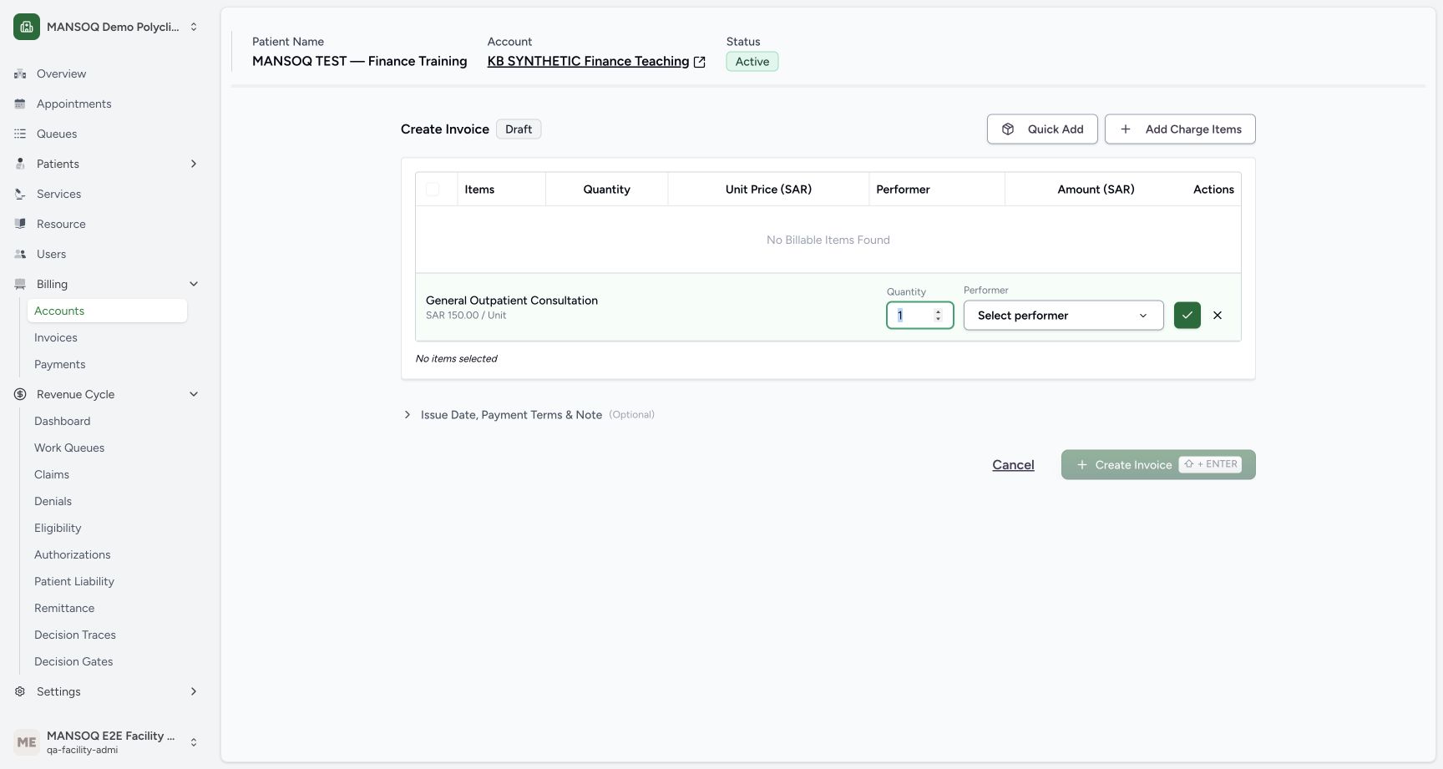
Task: Select Accounts under Billing
Action: click(107, 311)
